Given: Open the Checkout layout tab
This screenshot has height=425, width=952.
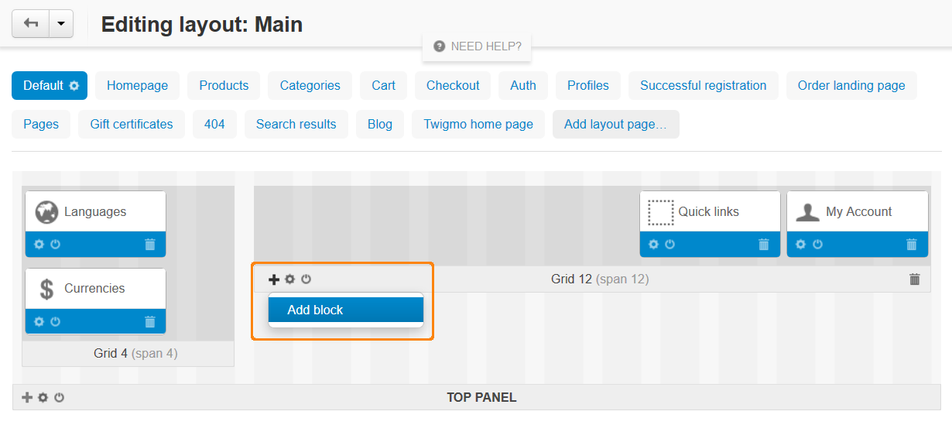Looking at the screenshot, I should pyautogui.click(x=453, y=86).
